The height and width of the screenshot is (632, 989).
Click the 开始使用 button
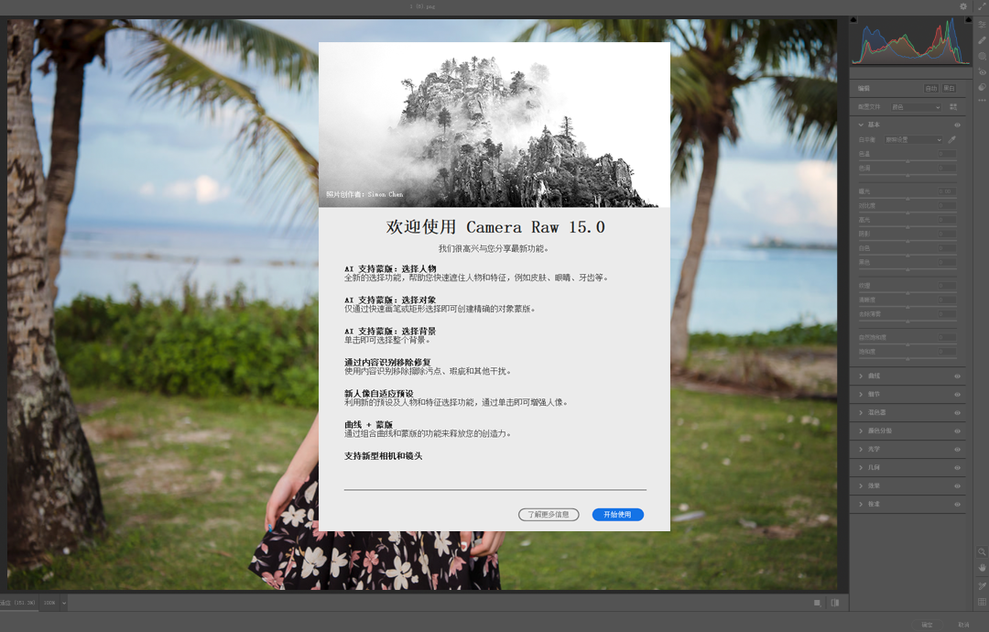[x=617, y=515]
